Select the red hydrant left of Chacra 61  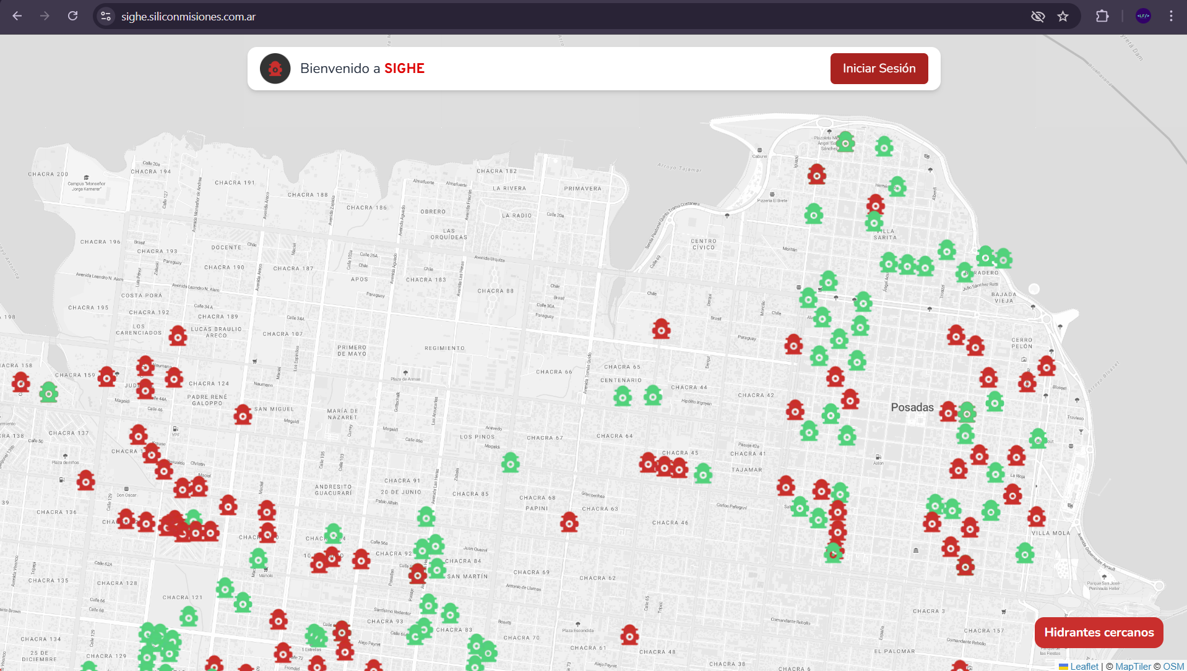629,635
